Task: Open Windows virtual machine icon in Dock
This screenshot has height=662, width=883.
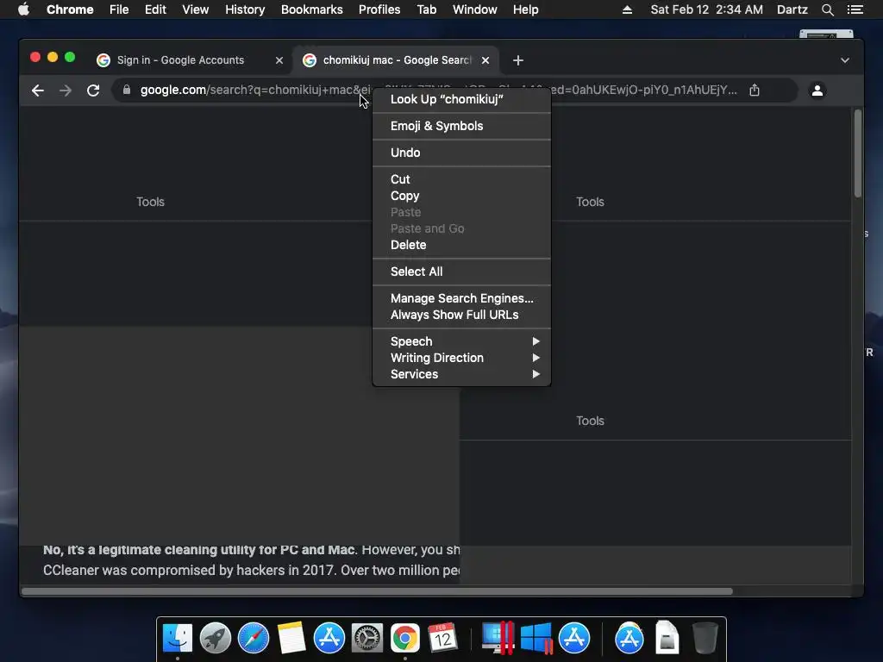Action: pyautogui.click(x=536, y=638)
